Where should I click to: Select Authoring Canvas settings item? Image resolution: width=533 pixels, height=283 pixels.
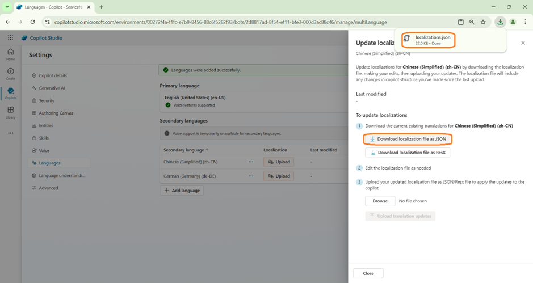[56, 113]
